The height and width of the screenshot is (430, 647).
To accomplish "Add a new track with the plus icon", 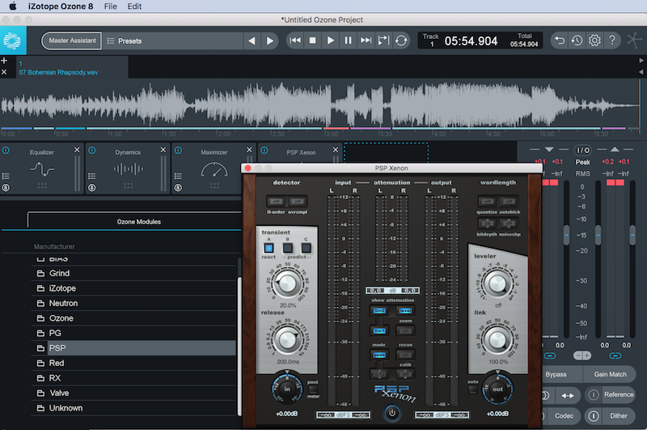I will (4, 61).
